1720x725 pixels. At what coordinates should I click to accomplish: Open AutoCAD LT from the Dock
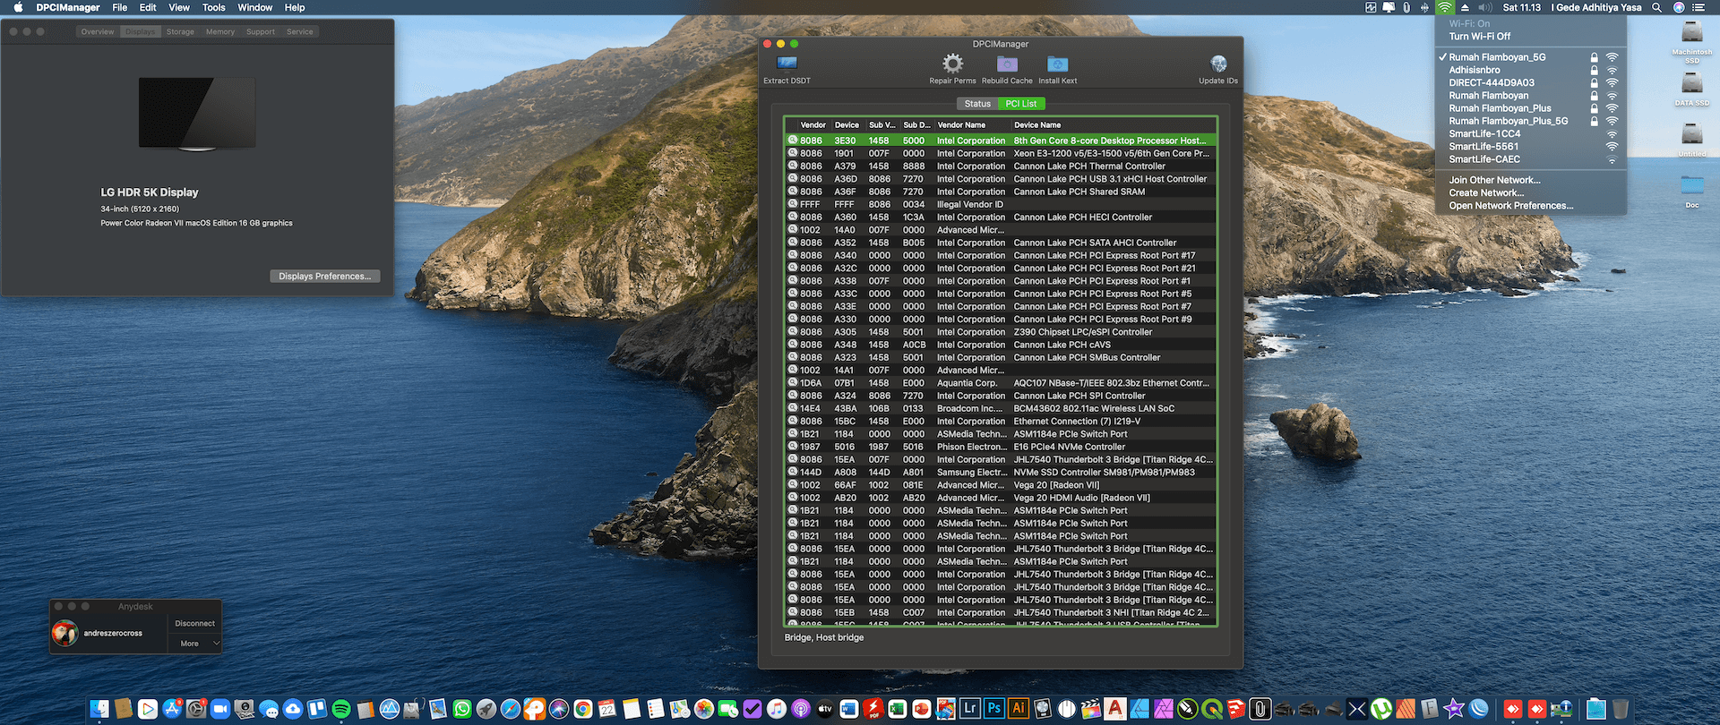[1115, 709]
